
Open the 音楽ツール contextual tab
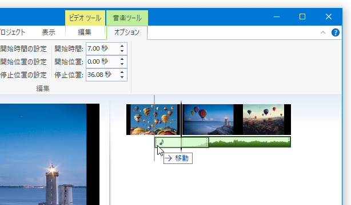pyautogui.click(x=127, y=18)
